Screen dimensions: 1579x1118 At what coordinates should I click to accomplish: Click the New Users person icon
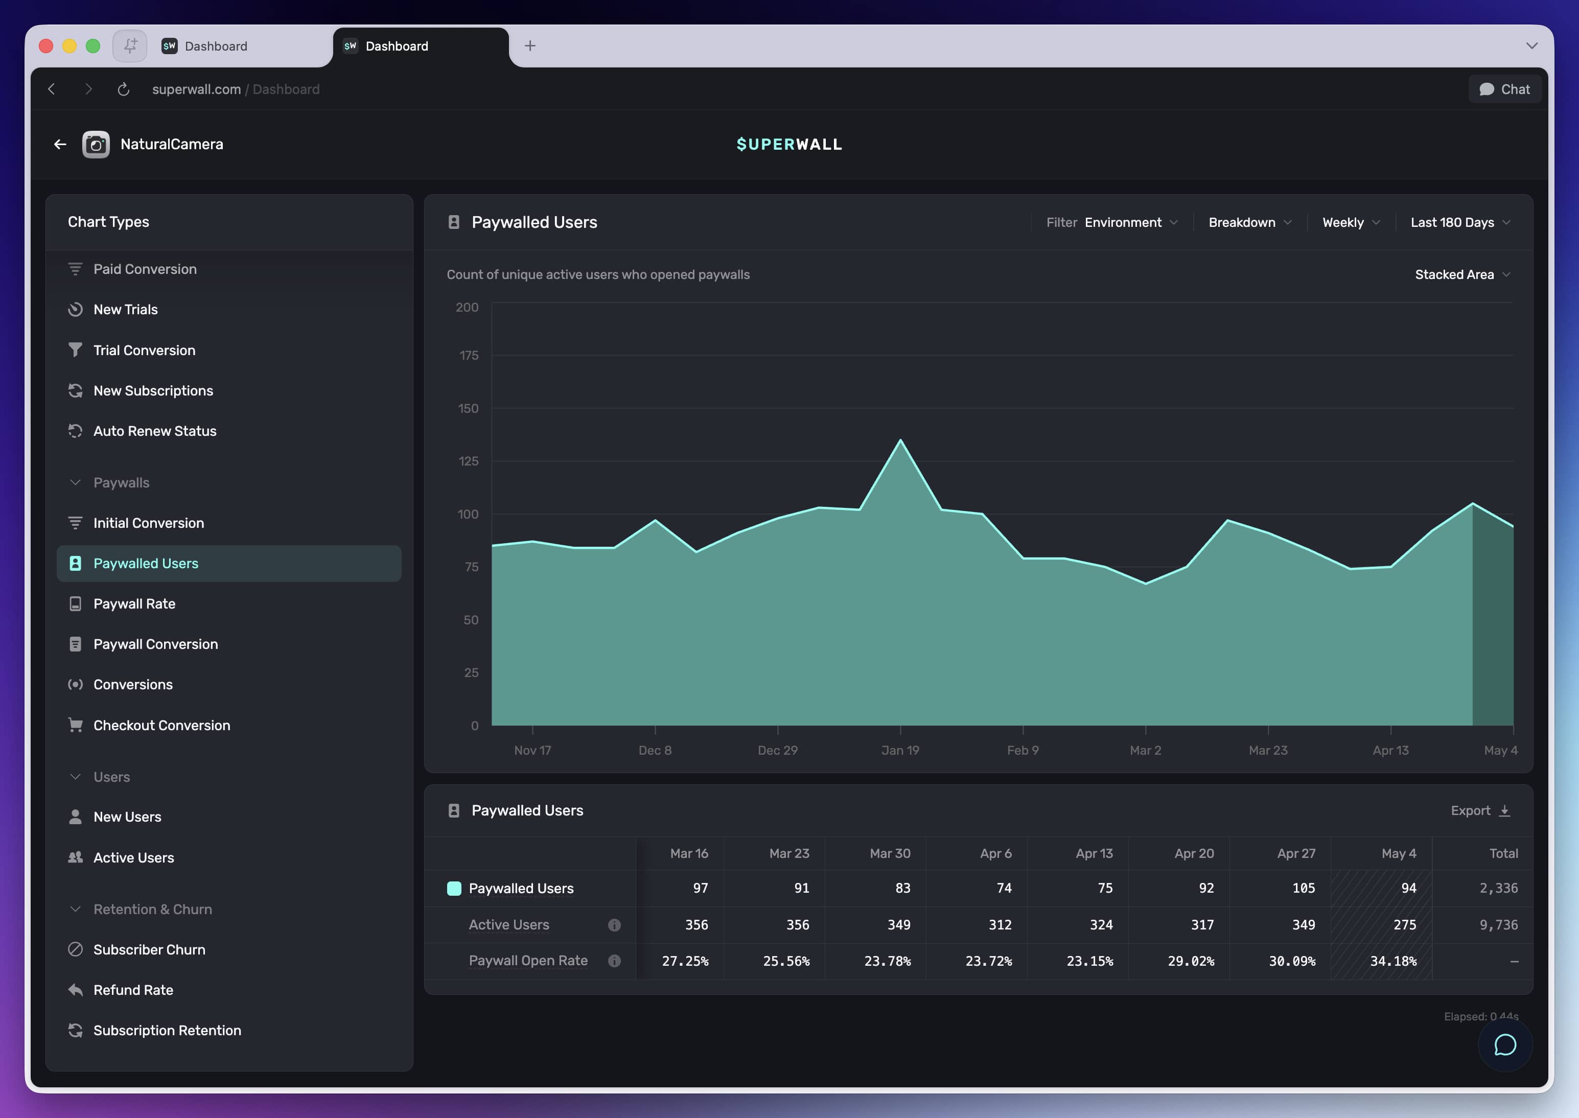click(x=75, y=817)
